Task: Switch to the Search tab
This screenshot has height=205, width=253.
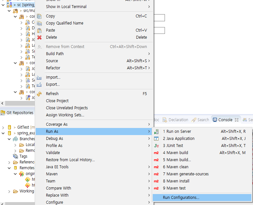Action: [200, 120]
